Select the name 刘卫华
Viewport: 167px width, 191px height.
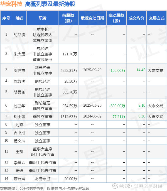click(19, 106)
